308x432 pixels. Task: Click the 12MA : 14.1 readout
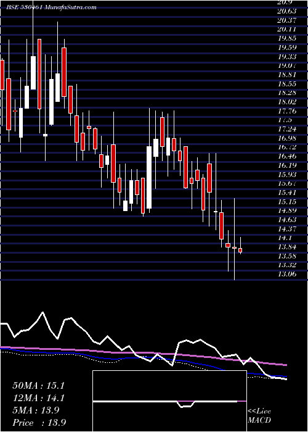[x=38, y=398]
